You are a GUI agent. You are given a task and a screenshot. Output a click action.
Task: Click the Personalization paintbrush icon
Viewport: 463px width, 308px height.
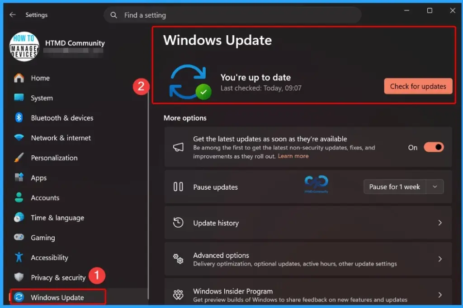click(19, 158)
